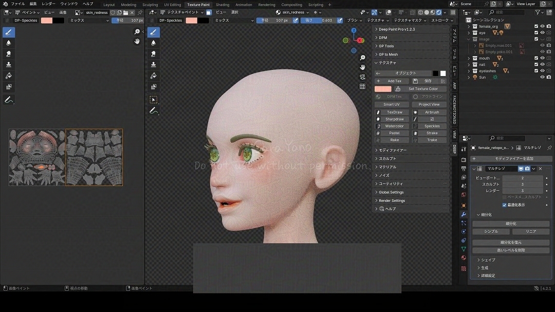Select the Fill bucket tool in the 3D viewport toolbar
This screenshot has width=555, height=312.
153,76
